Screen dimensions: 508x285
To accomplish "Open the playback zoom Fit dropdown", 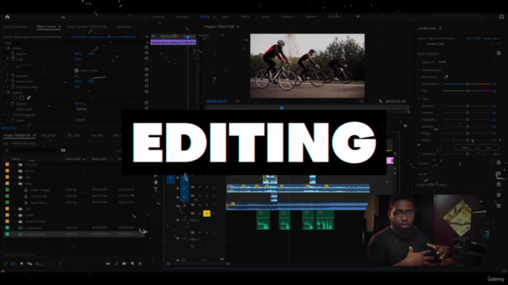I will tap(243, 101).
